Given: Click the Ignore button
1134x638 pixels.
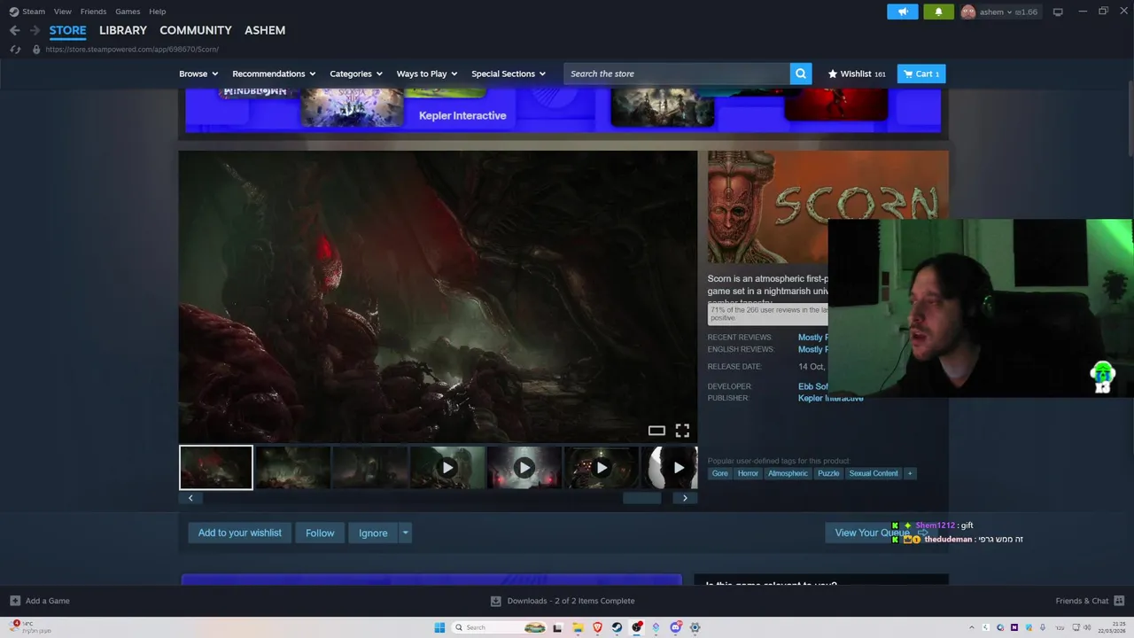Looking at the screenshot, I should pos(373,533).
